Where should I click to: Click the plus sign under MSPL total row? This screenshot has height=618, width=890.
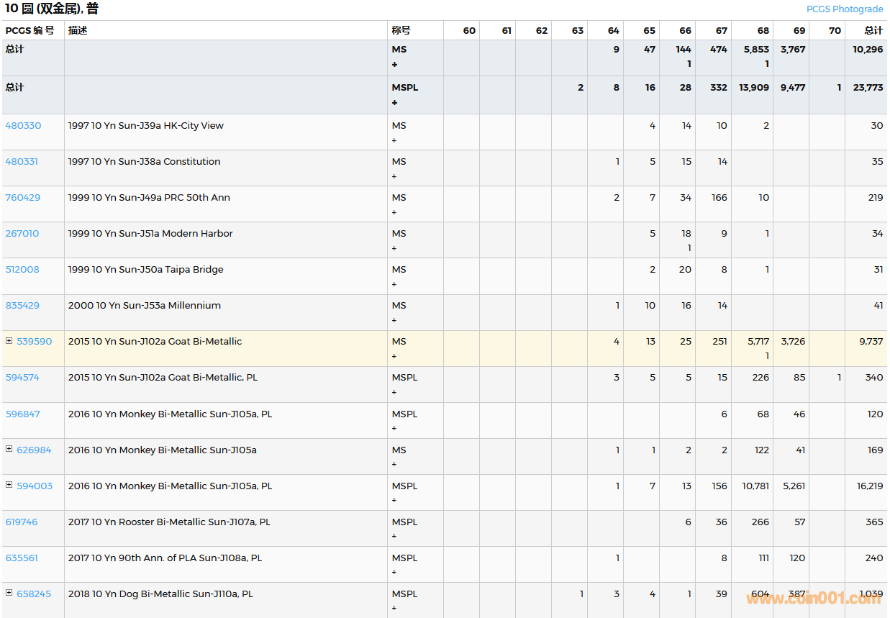pyautogui.click(x=394, y=102)
